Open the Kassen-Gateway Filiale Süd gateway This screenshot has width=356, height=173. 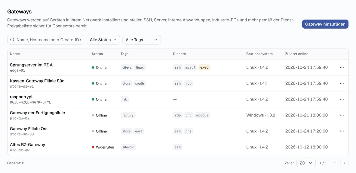click(x=37, y=81)
